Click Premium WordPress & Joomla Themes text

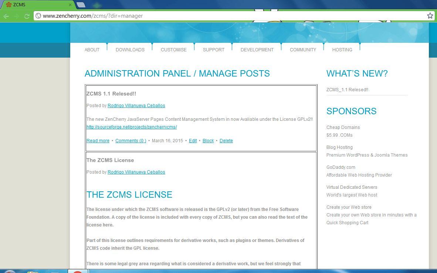click(x=367, y=155)
